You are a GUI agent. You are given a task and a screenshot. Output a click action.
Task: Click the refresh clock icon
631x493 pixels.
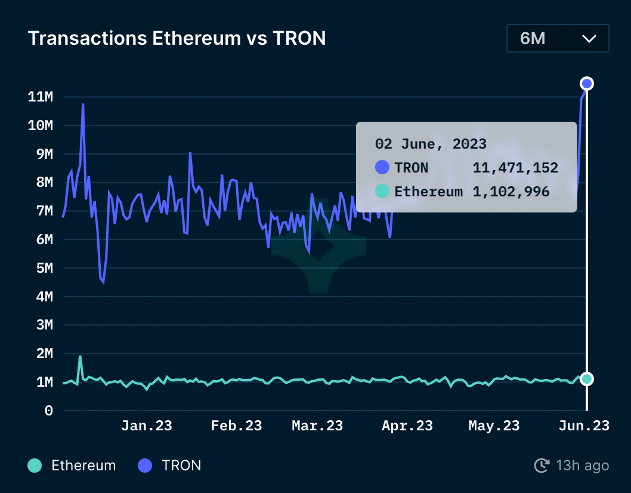pos(542,466)
